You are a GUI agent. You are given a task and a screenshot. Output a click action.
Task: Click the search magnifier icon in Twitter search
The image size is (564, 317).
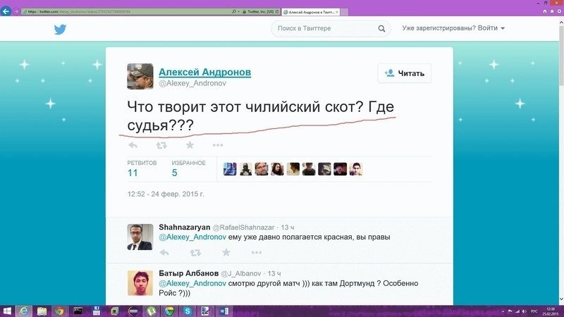click(381, 28)
